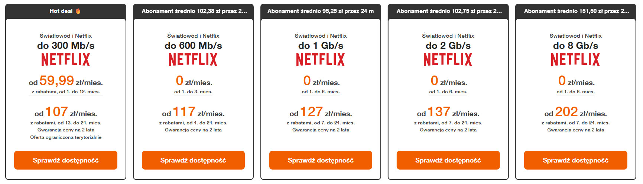Click the Netflix logo in 1 Gb/s plan
Viewport: 643px width, 184px height.
pos(321,60)
